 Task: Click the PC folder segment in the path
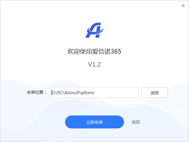tap(60, 93)
